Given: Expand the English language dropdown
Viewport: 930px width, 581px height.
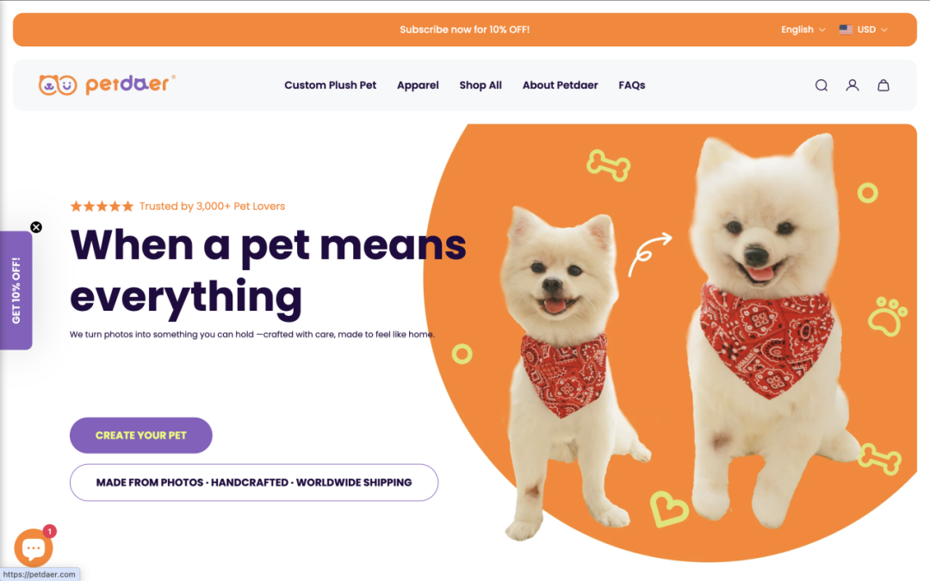Looking at the screenshot, I should pyautogui.click(x=803, y=29).
